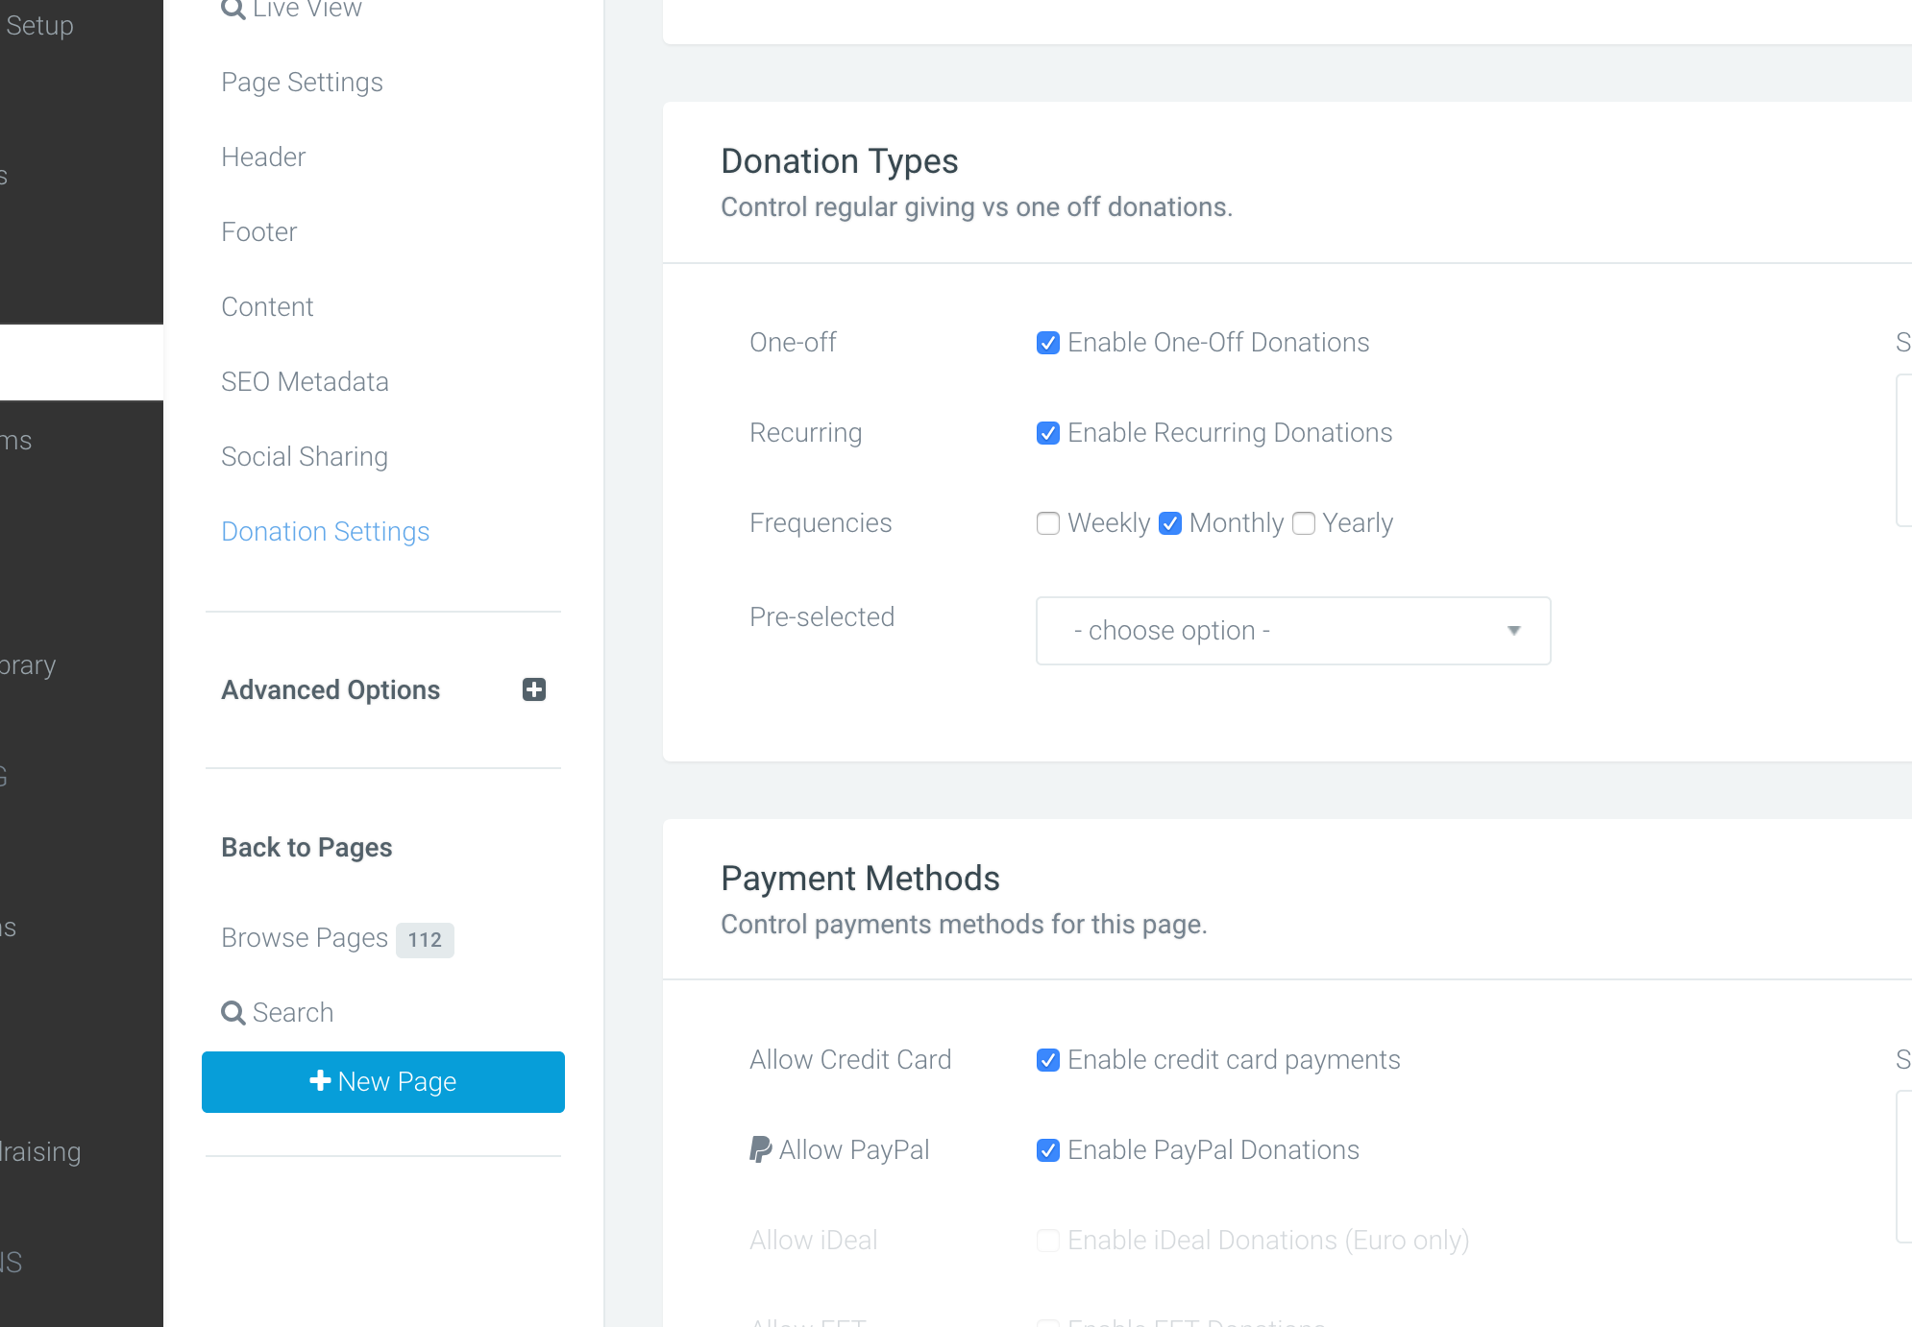Enable the Yearly frequency option
1912x1327 pixels.
(1303, 523)
